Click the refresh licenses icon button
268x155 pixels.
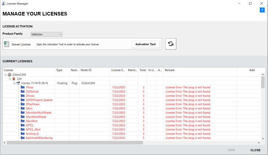click(171, 44)
